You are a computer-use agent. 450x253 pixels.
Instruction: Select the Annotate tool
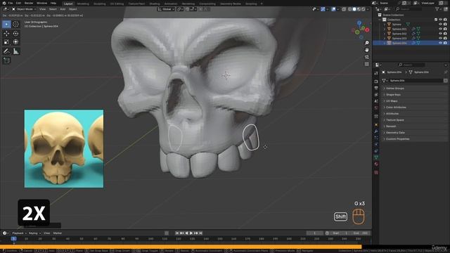click(6, 51)
